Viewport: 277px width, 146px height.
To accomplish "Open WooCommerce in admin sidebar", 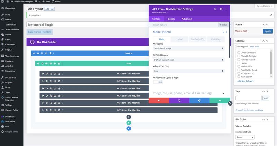I will coord(12,56).
